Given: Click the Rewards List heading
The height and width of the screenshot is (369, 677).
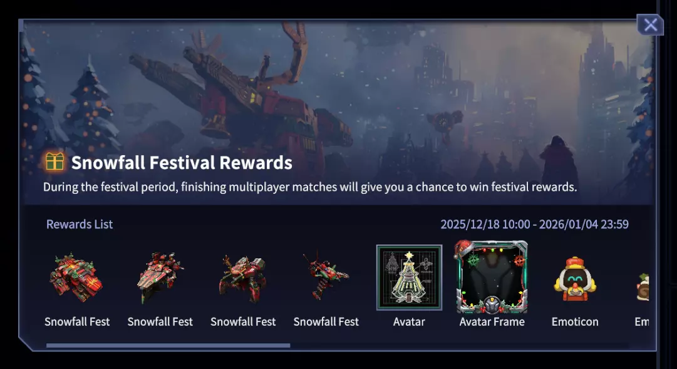Looking at the screenshot, I should point(80,224).
